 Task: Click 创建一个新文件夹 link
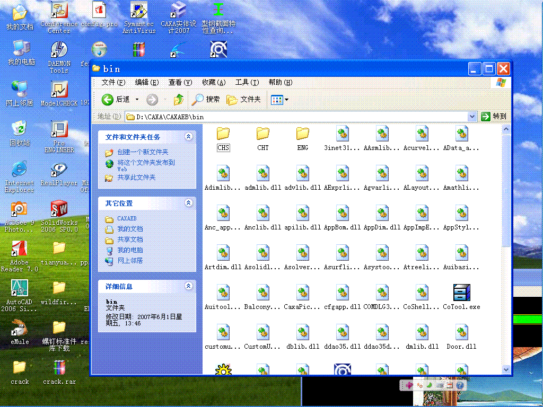pyautogui.click(x=143, y=152)
